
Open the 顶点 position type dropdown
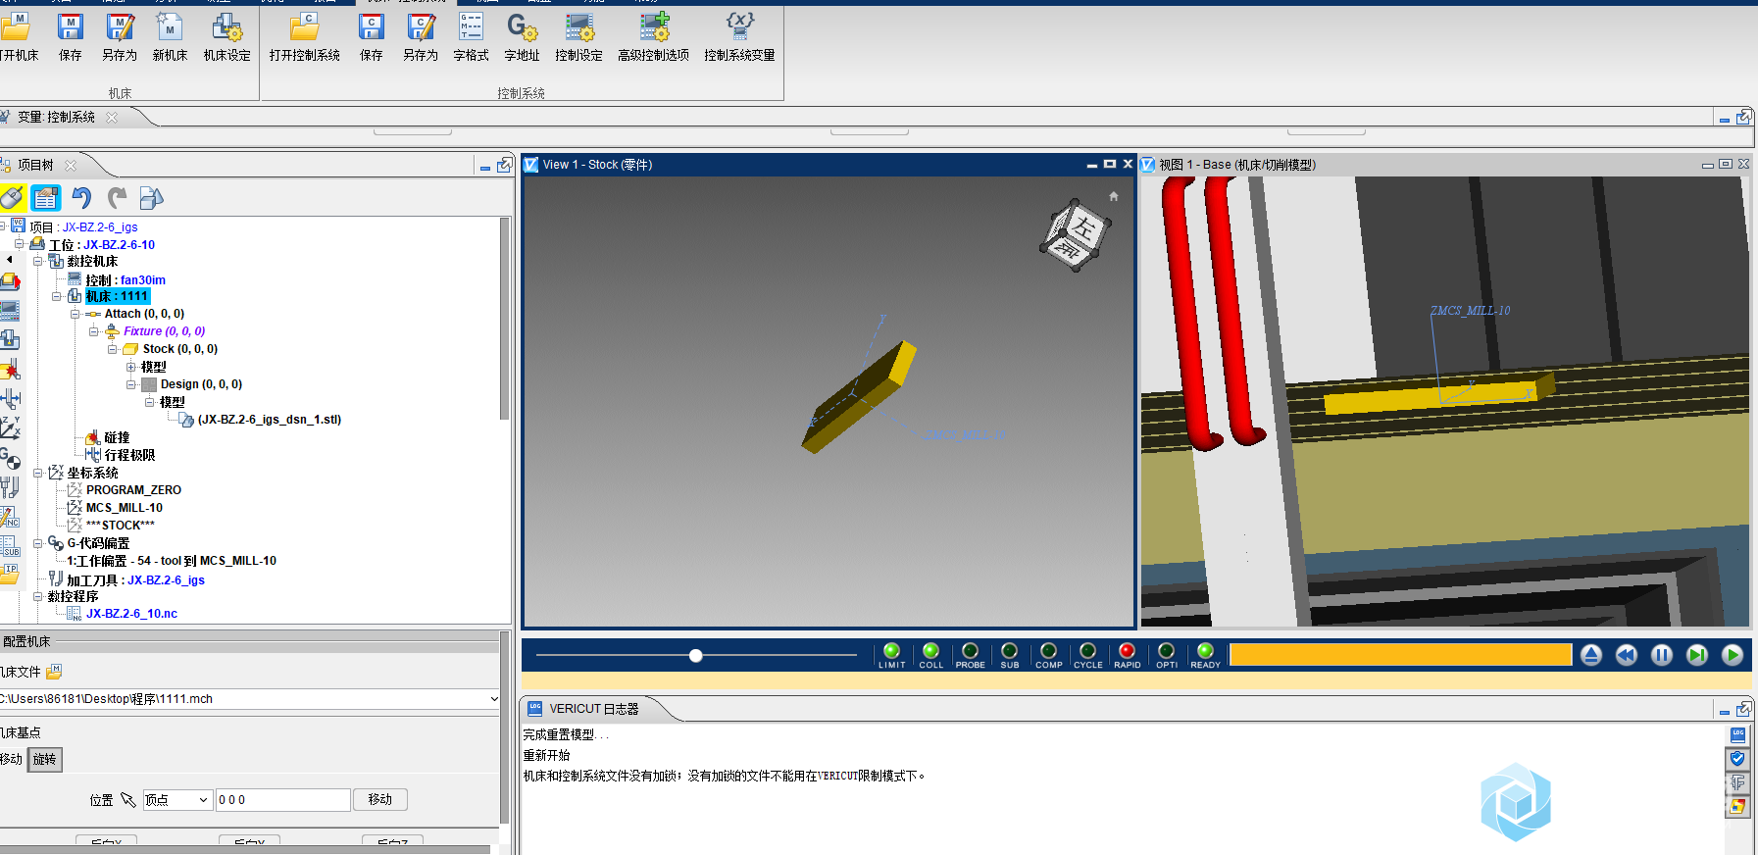coord(177,800)
